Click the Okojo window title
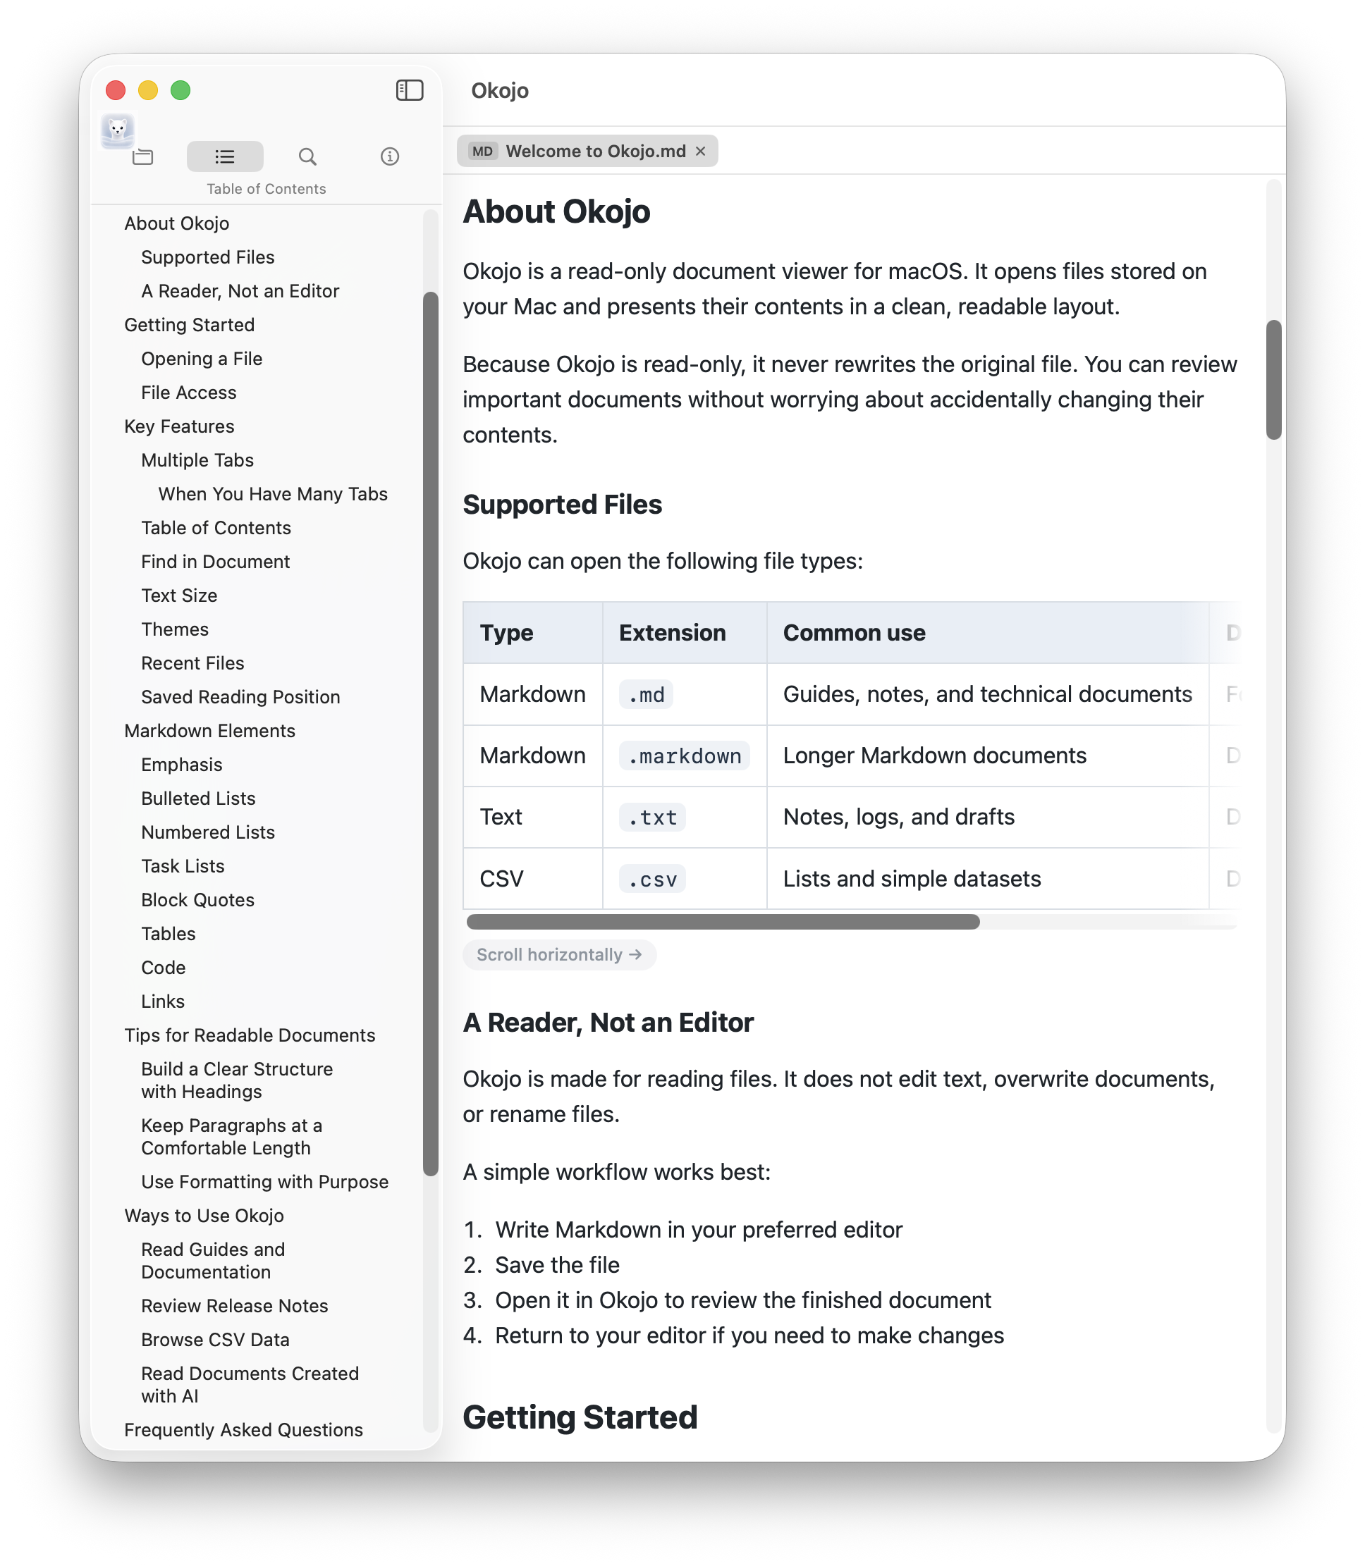1365x1566 pixels. (500, 91)
